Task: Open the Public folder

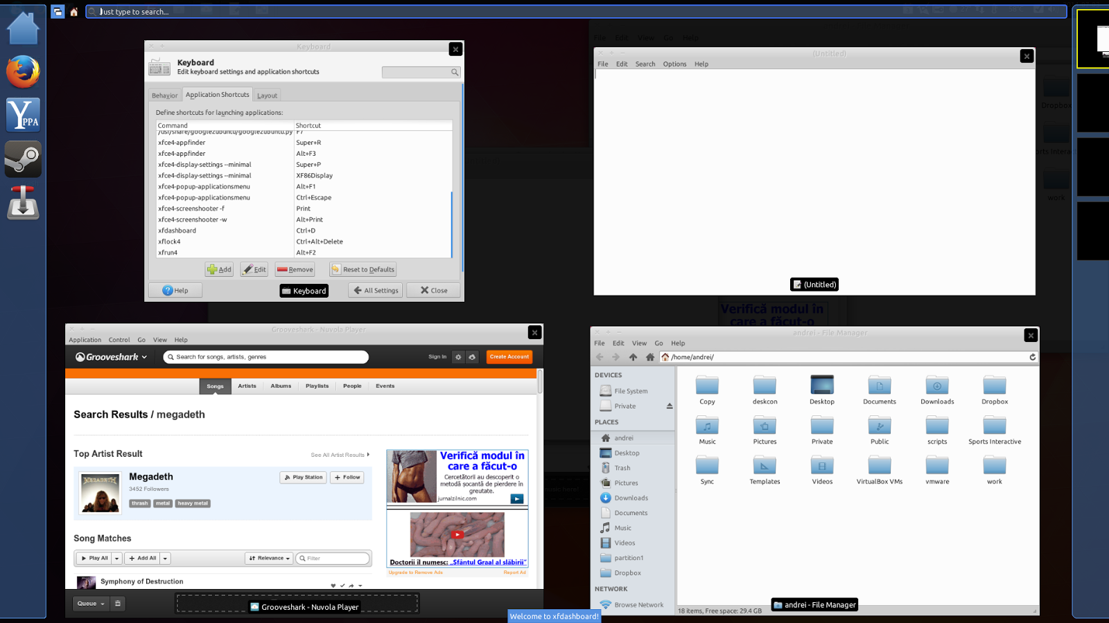Action: (x=880, y=431)
